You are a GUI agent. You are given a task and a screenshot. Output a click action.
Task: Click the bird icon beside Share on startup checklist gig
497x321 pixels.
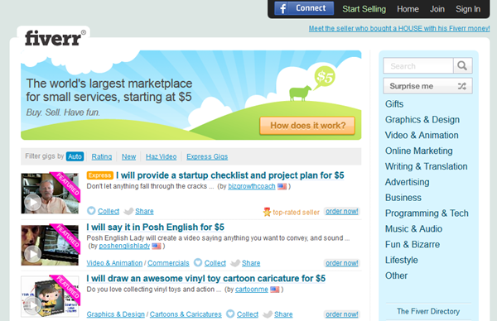[128, 211]
